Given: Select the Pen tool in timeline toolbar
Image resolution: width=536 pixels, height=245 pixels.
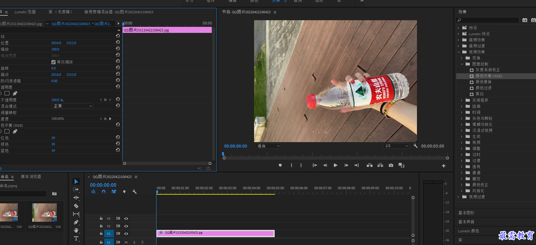Looking at the screenshot, I should pyautogui.click(x=76, y=222).
